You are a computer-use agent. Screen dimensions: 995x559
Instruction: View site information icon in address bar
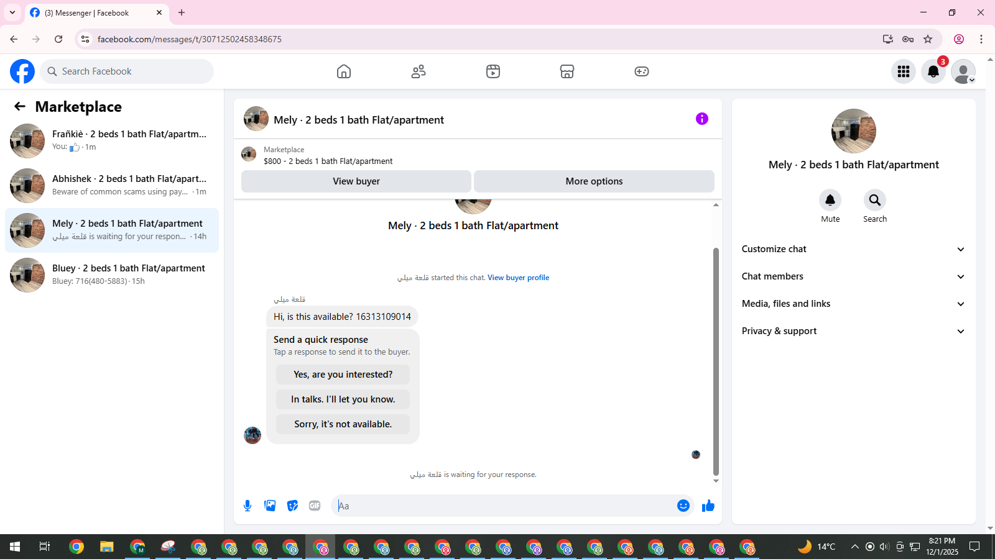pyautogui.click(x=85, y=39)
